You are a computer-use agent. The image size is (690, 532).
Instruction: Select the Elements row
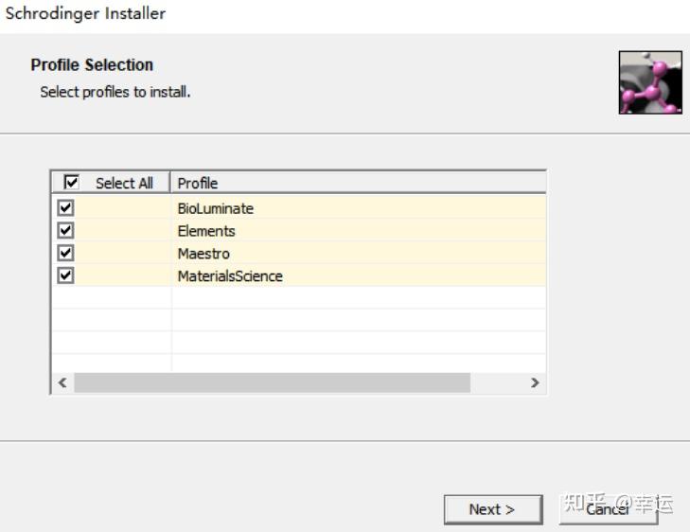click(x=299, y=231)
